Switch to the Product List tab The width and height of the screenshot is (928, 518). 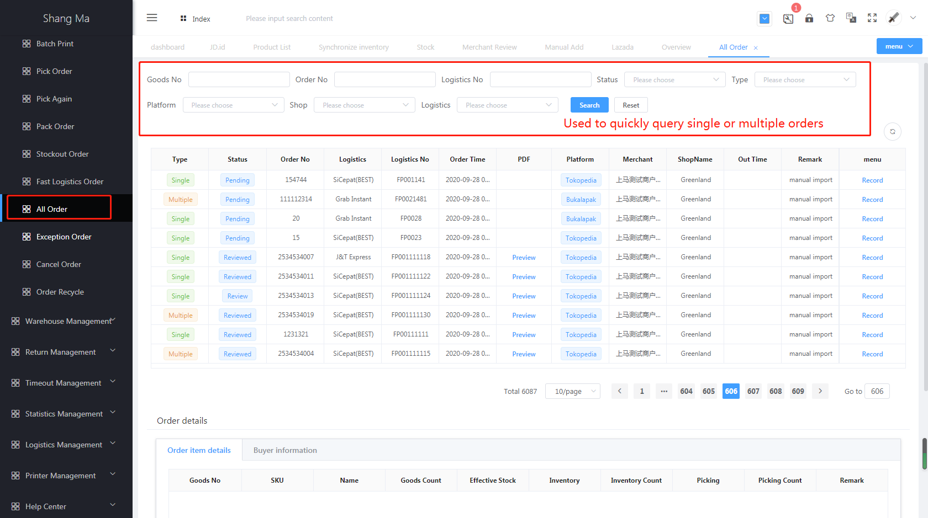coord(272,47)
